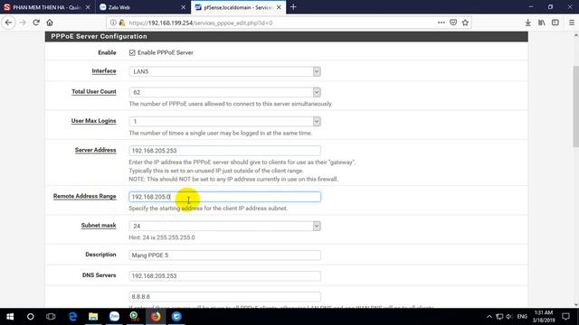Edit first DNS Servers field
Viewport: 579px width, 325px height.
224,275
